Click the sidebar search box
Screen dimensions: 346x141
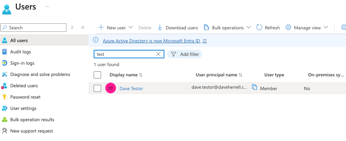34,28
